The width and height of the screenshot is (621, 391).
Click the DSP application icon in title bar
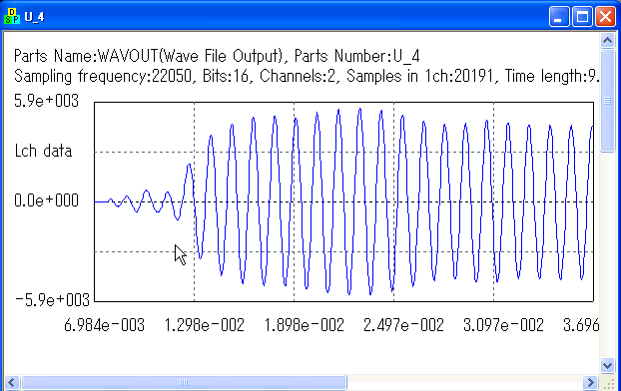[12, 16]
